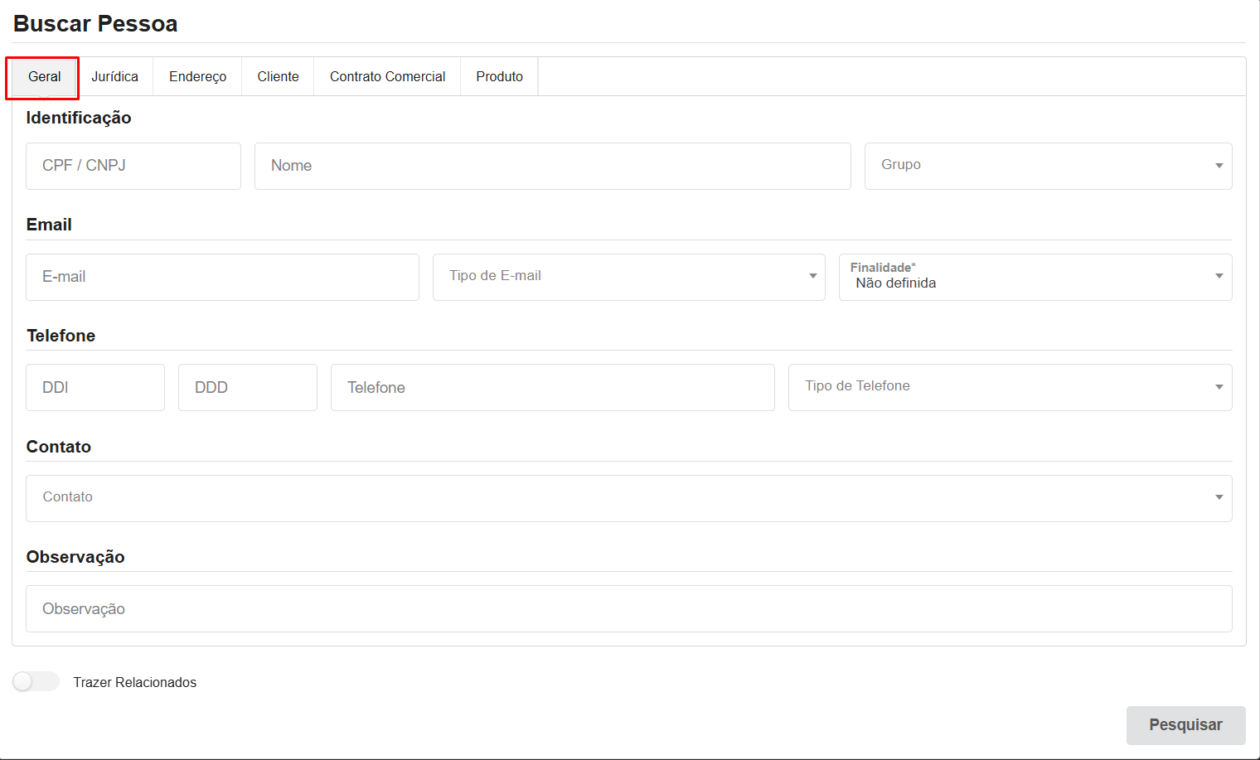Enable the Trazer Relacionados toggle
The height and width of the screenshot is (760, 1260).
[36, 681]
